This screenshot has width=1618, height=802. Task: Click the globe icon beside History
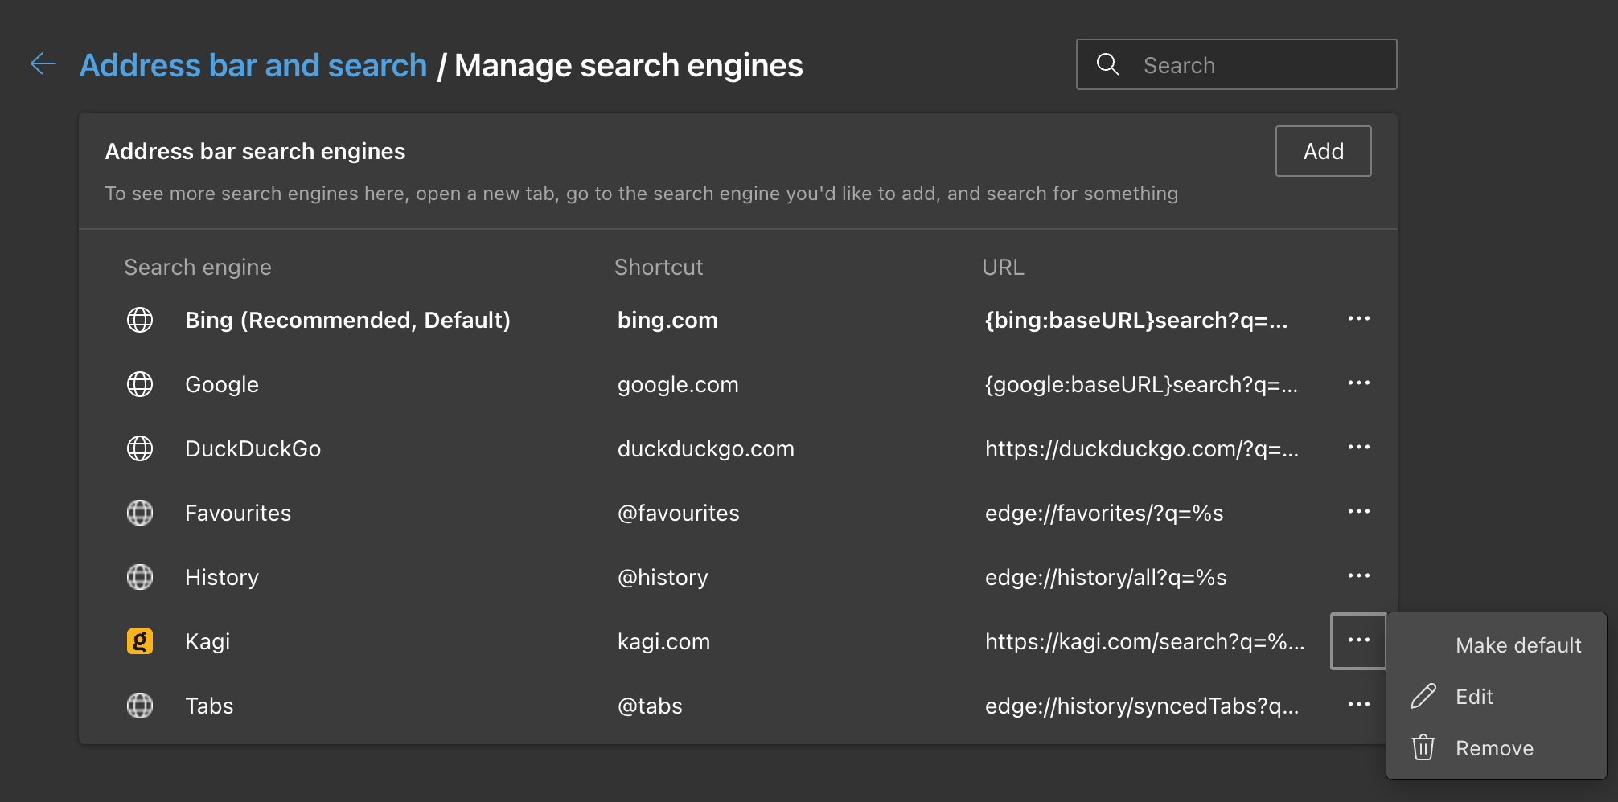click(140, 577)
